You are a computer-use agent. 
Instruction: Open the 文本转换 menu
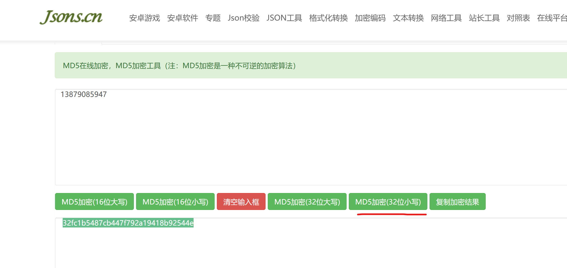pyautogui.click(x=408, y=18)
